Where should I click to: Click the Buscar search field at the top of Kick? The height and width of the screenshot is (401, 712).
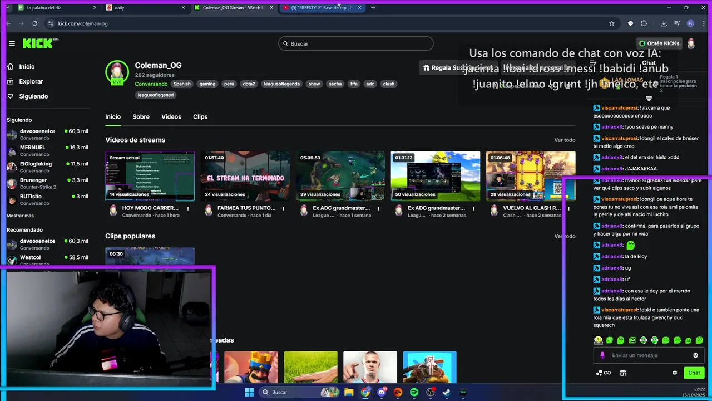pos(356,43)
